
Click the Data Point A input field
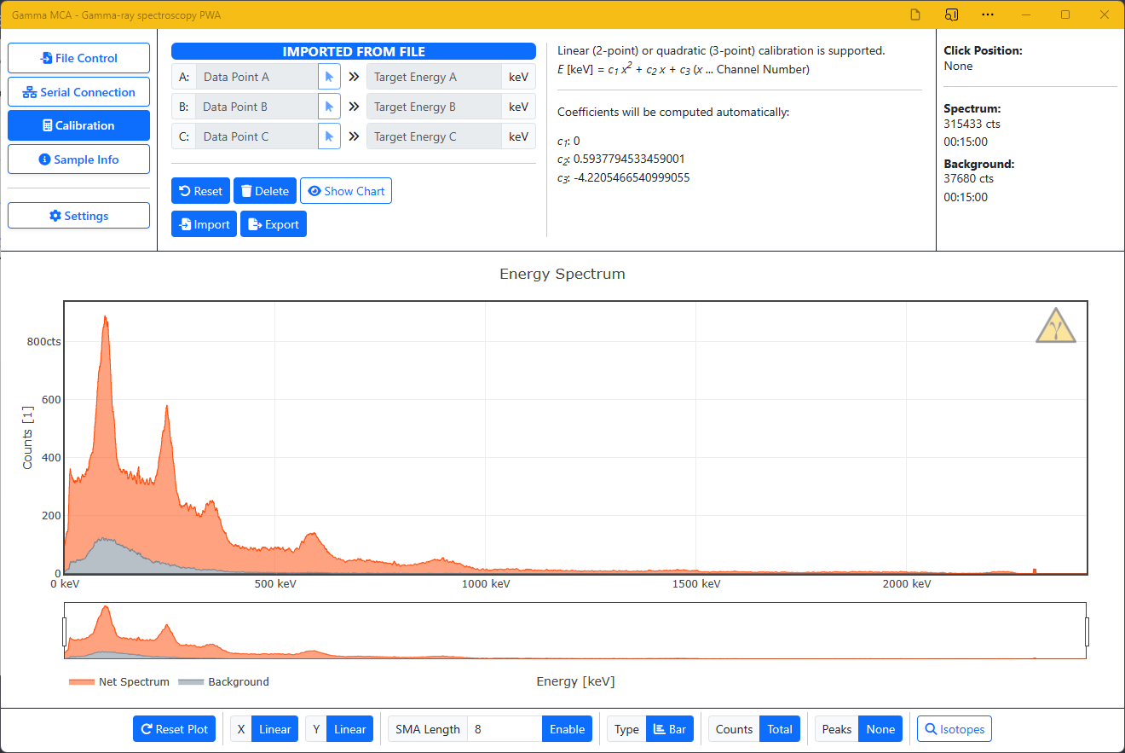pos(257,77)
